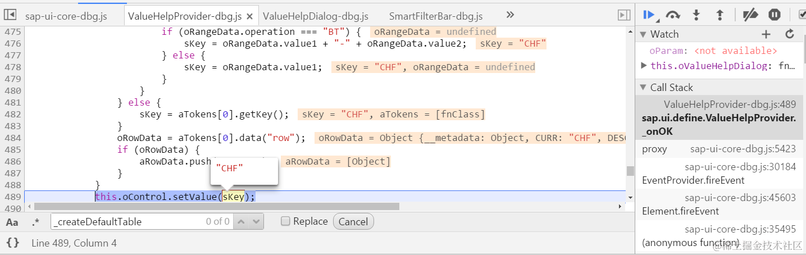The image size is (806, 255).
Task: Resume script execution
Action: pyautogui.click(x=649, y=15)
